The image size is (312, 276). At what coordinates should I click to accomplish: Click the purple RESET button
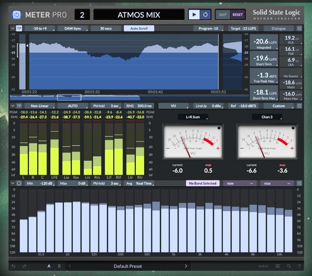(x=238, y=15)
